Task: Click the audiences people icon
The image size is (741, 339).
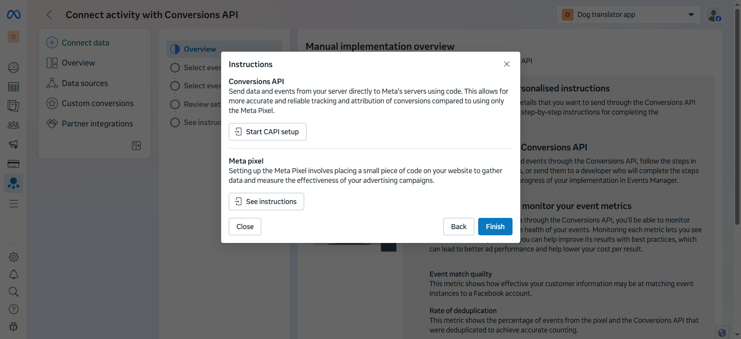Action: point(14,125)
